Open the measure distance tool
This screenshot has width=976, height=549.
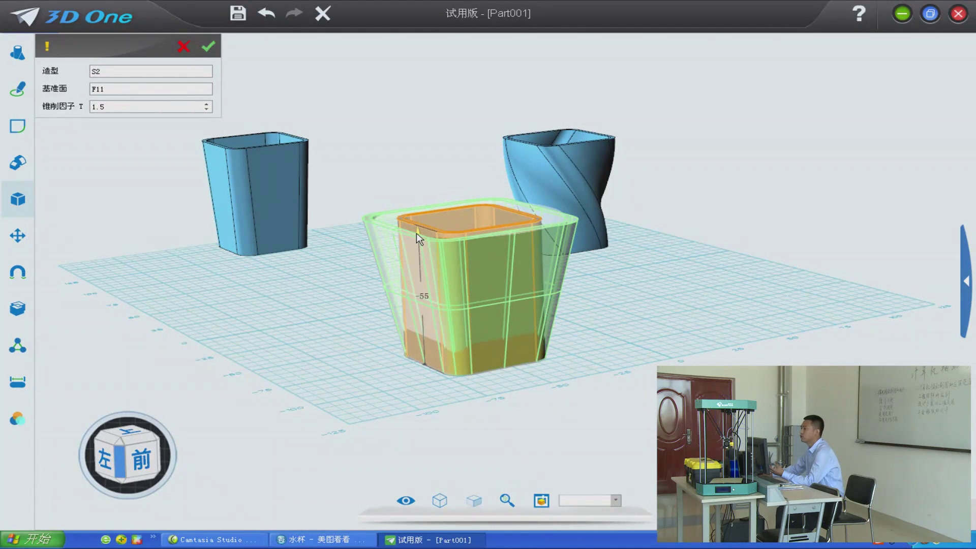pyautogui.click(x=17, y=382)
